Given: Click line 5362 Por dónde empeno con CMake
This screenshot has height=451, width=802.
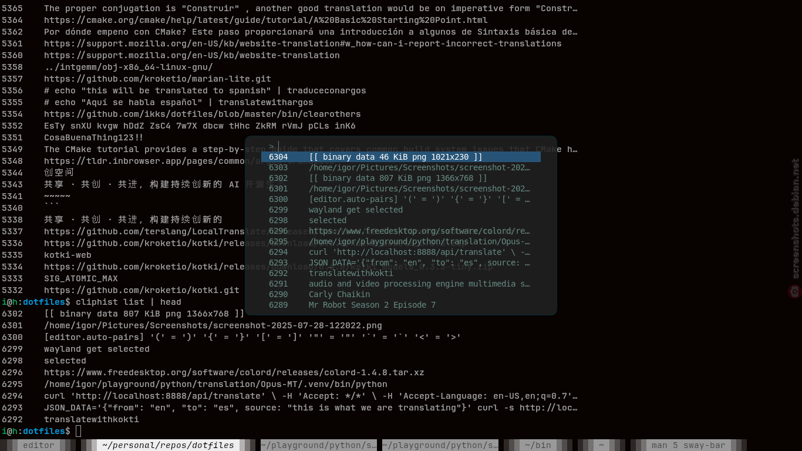Looking at the screenshot, I should pyautogui.click(x=311, y=32).
